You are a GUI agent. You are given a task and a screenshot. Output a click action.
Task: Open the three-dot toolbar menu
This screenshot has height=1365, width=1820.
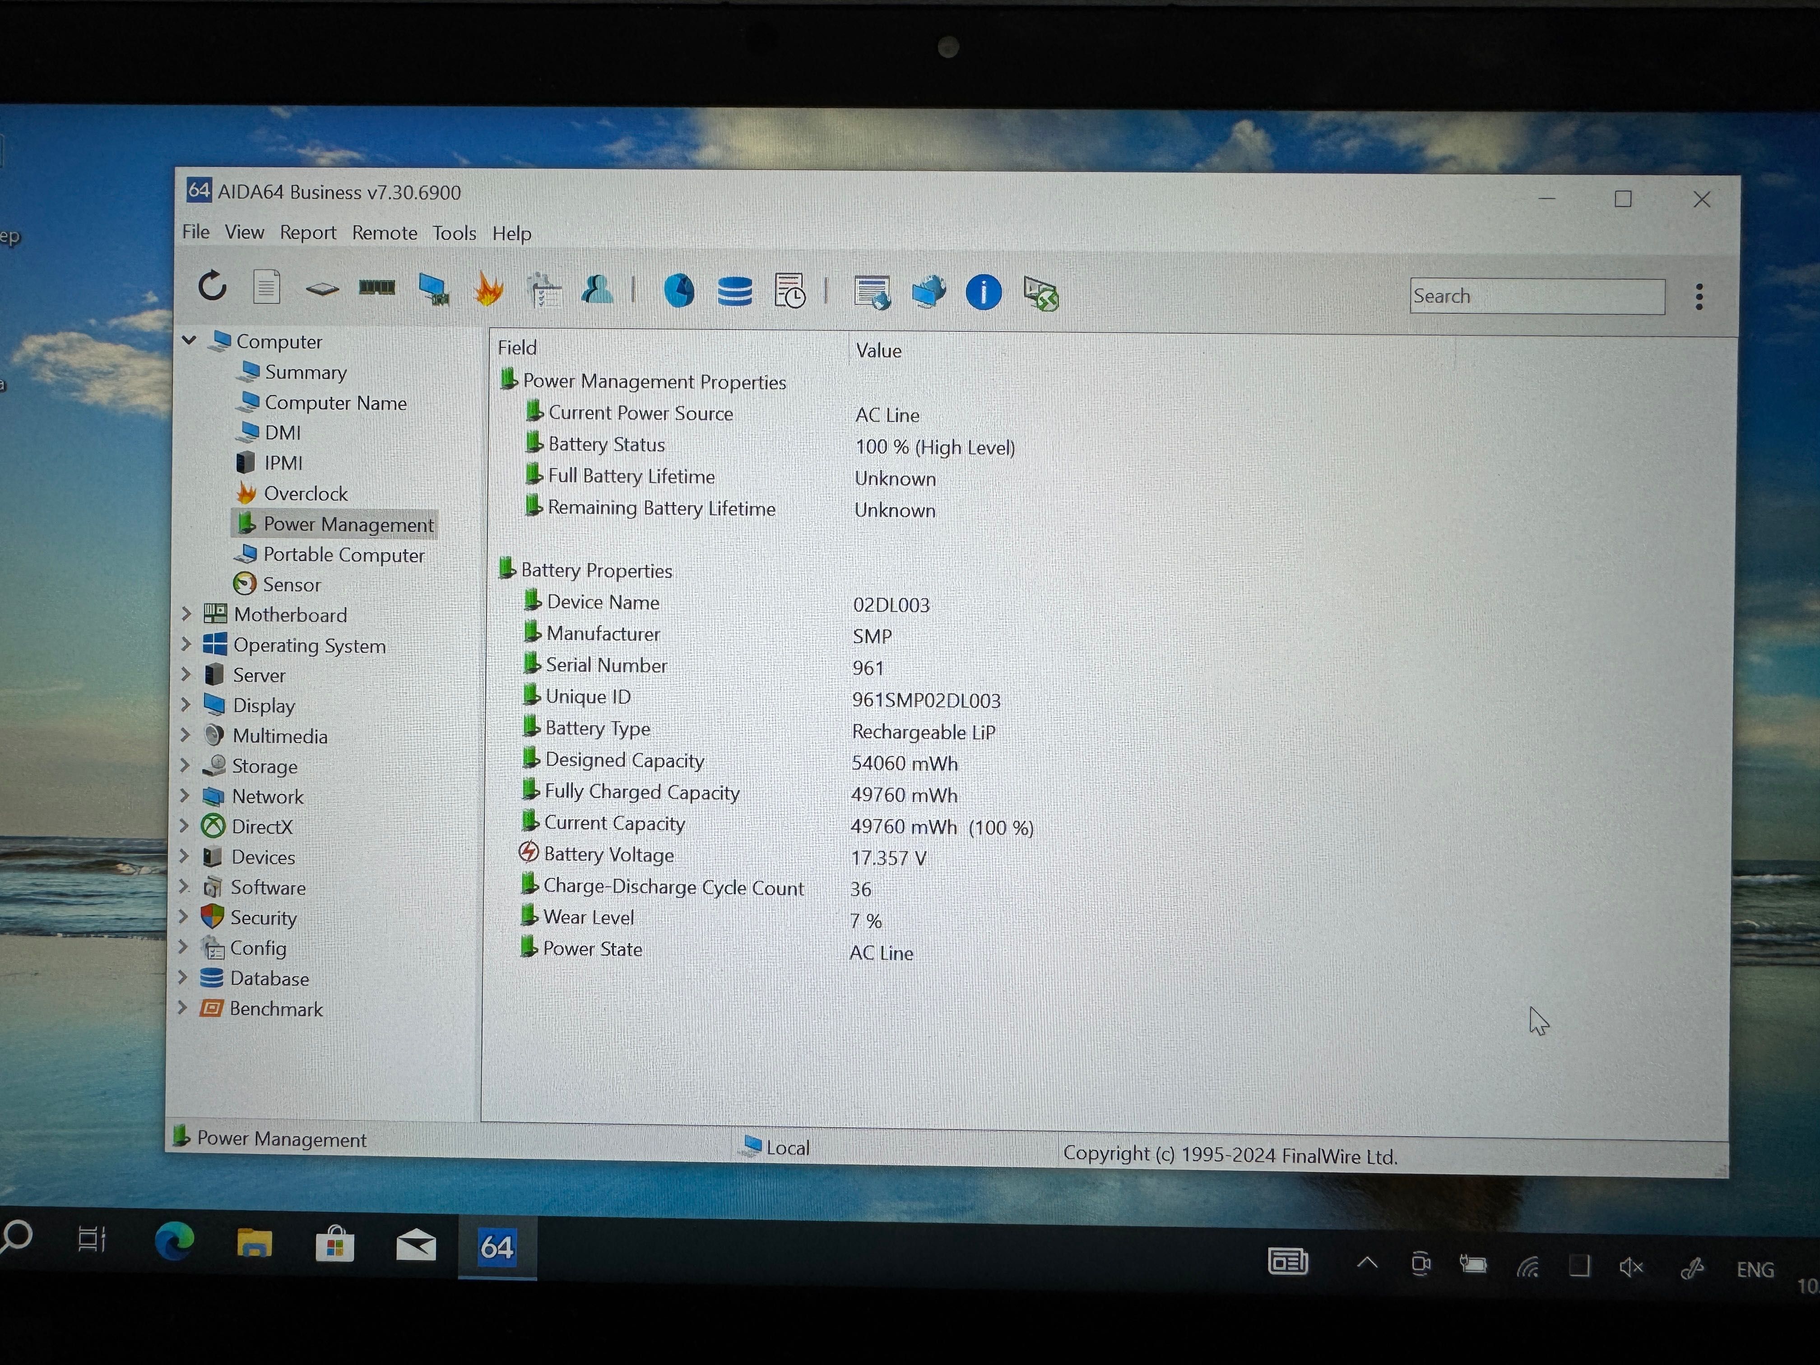pyautogui.click(x=1699, y=297)
